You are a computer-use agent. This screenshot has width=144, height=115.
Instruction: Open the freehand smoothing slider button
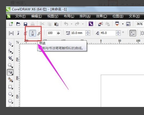point(58,33)
